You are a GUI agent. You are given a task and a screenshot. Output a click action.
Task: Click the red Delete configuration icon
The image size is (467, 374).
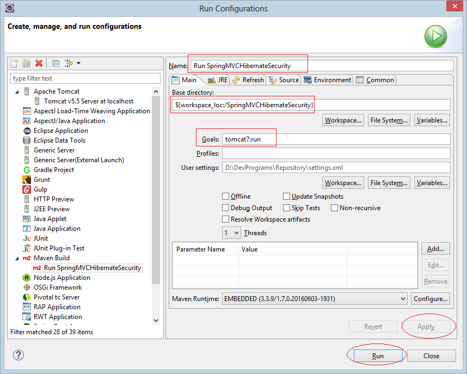[x=39, y=63]
